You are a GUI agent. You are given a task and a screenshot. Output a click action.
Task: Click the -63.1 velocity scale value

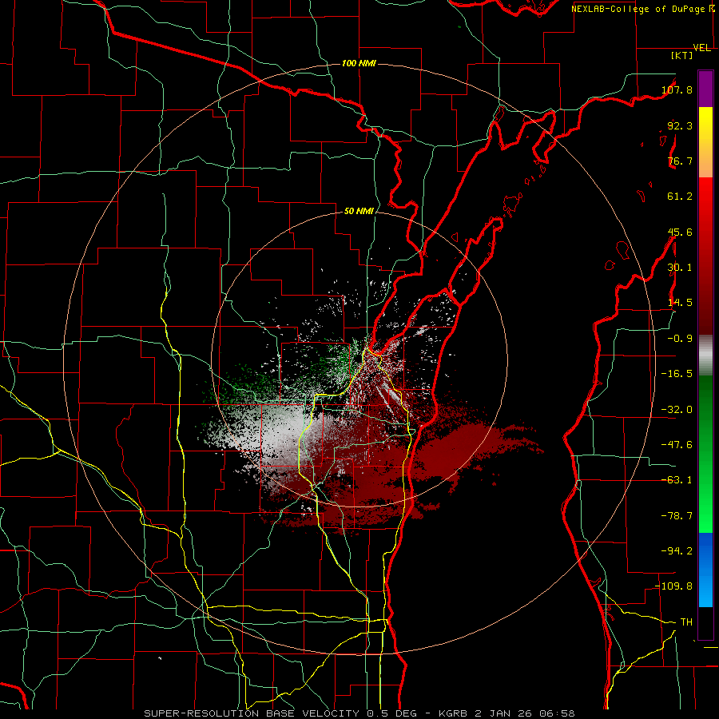tap(677, 480)
